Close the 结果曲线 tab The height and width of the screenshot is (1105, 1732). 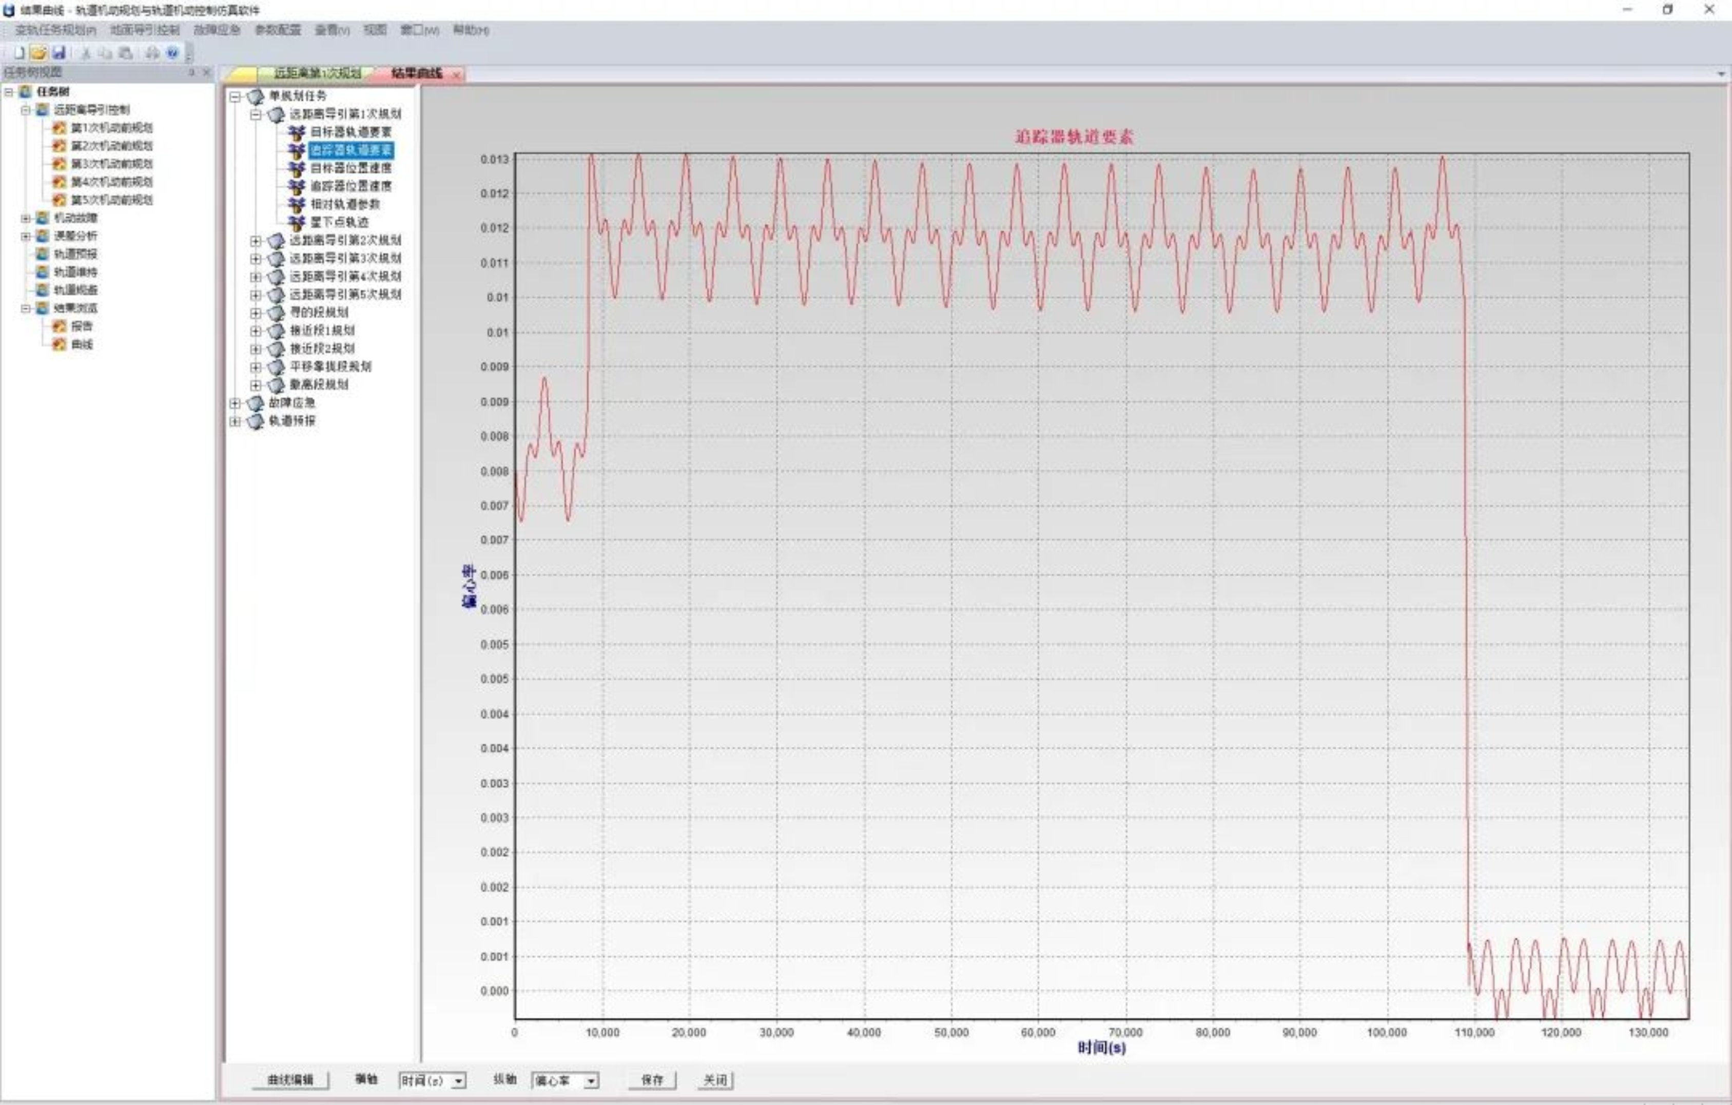(456, 74)
